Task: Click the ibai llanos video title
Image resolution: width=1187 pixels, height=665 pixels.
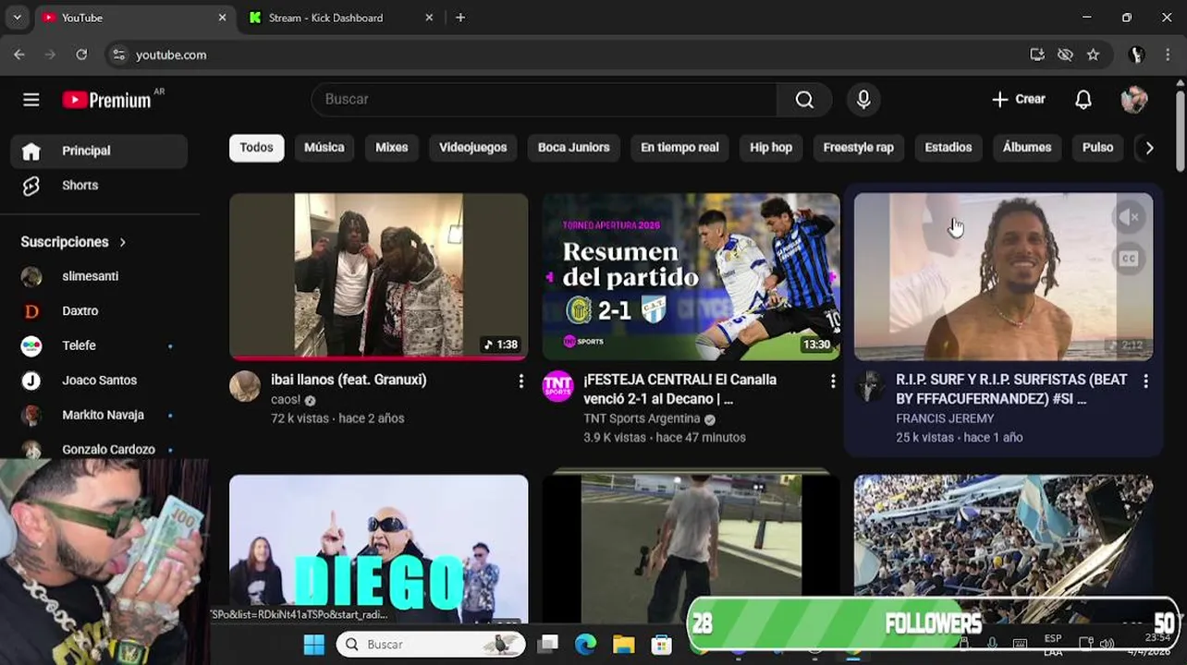Action: click(349, 380)
